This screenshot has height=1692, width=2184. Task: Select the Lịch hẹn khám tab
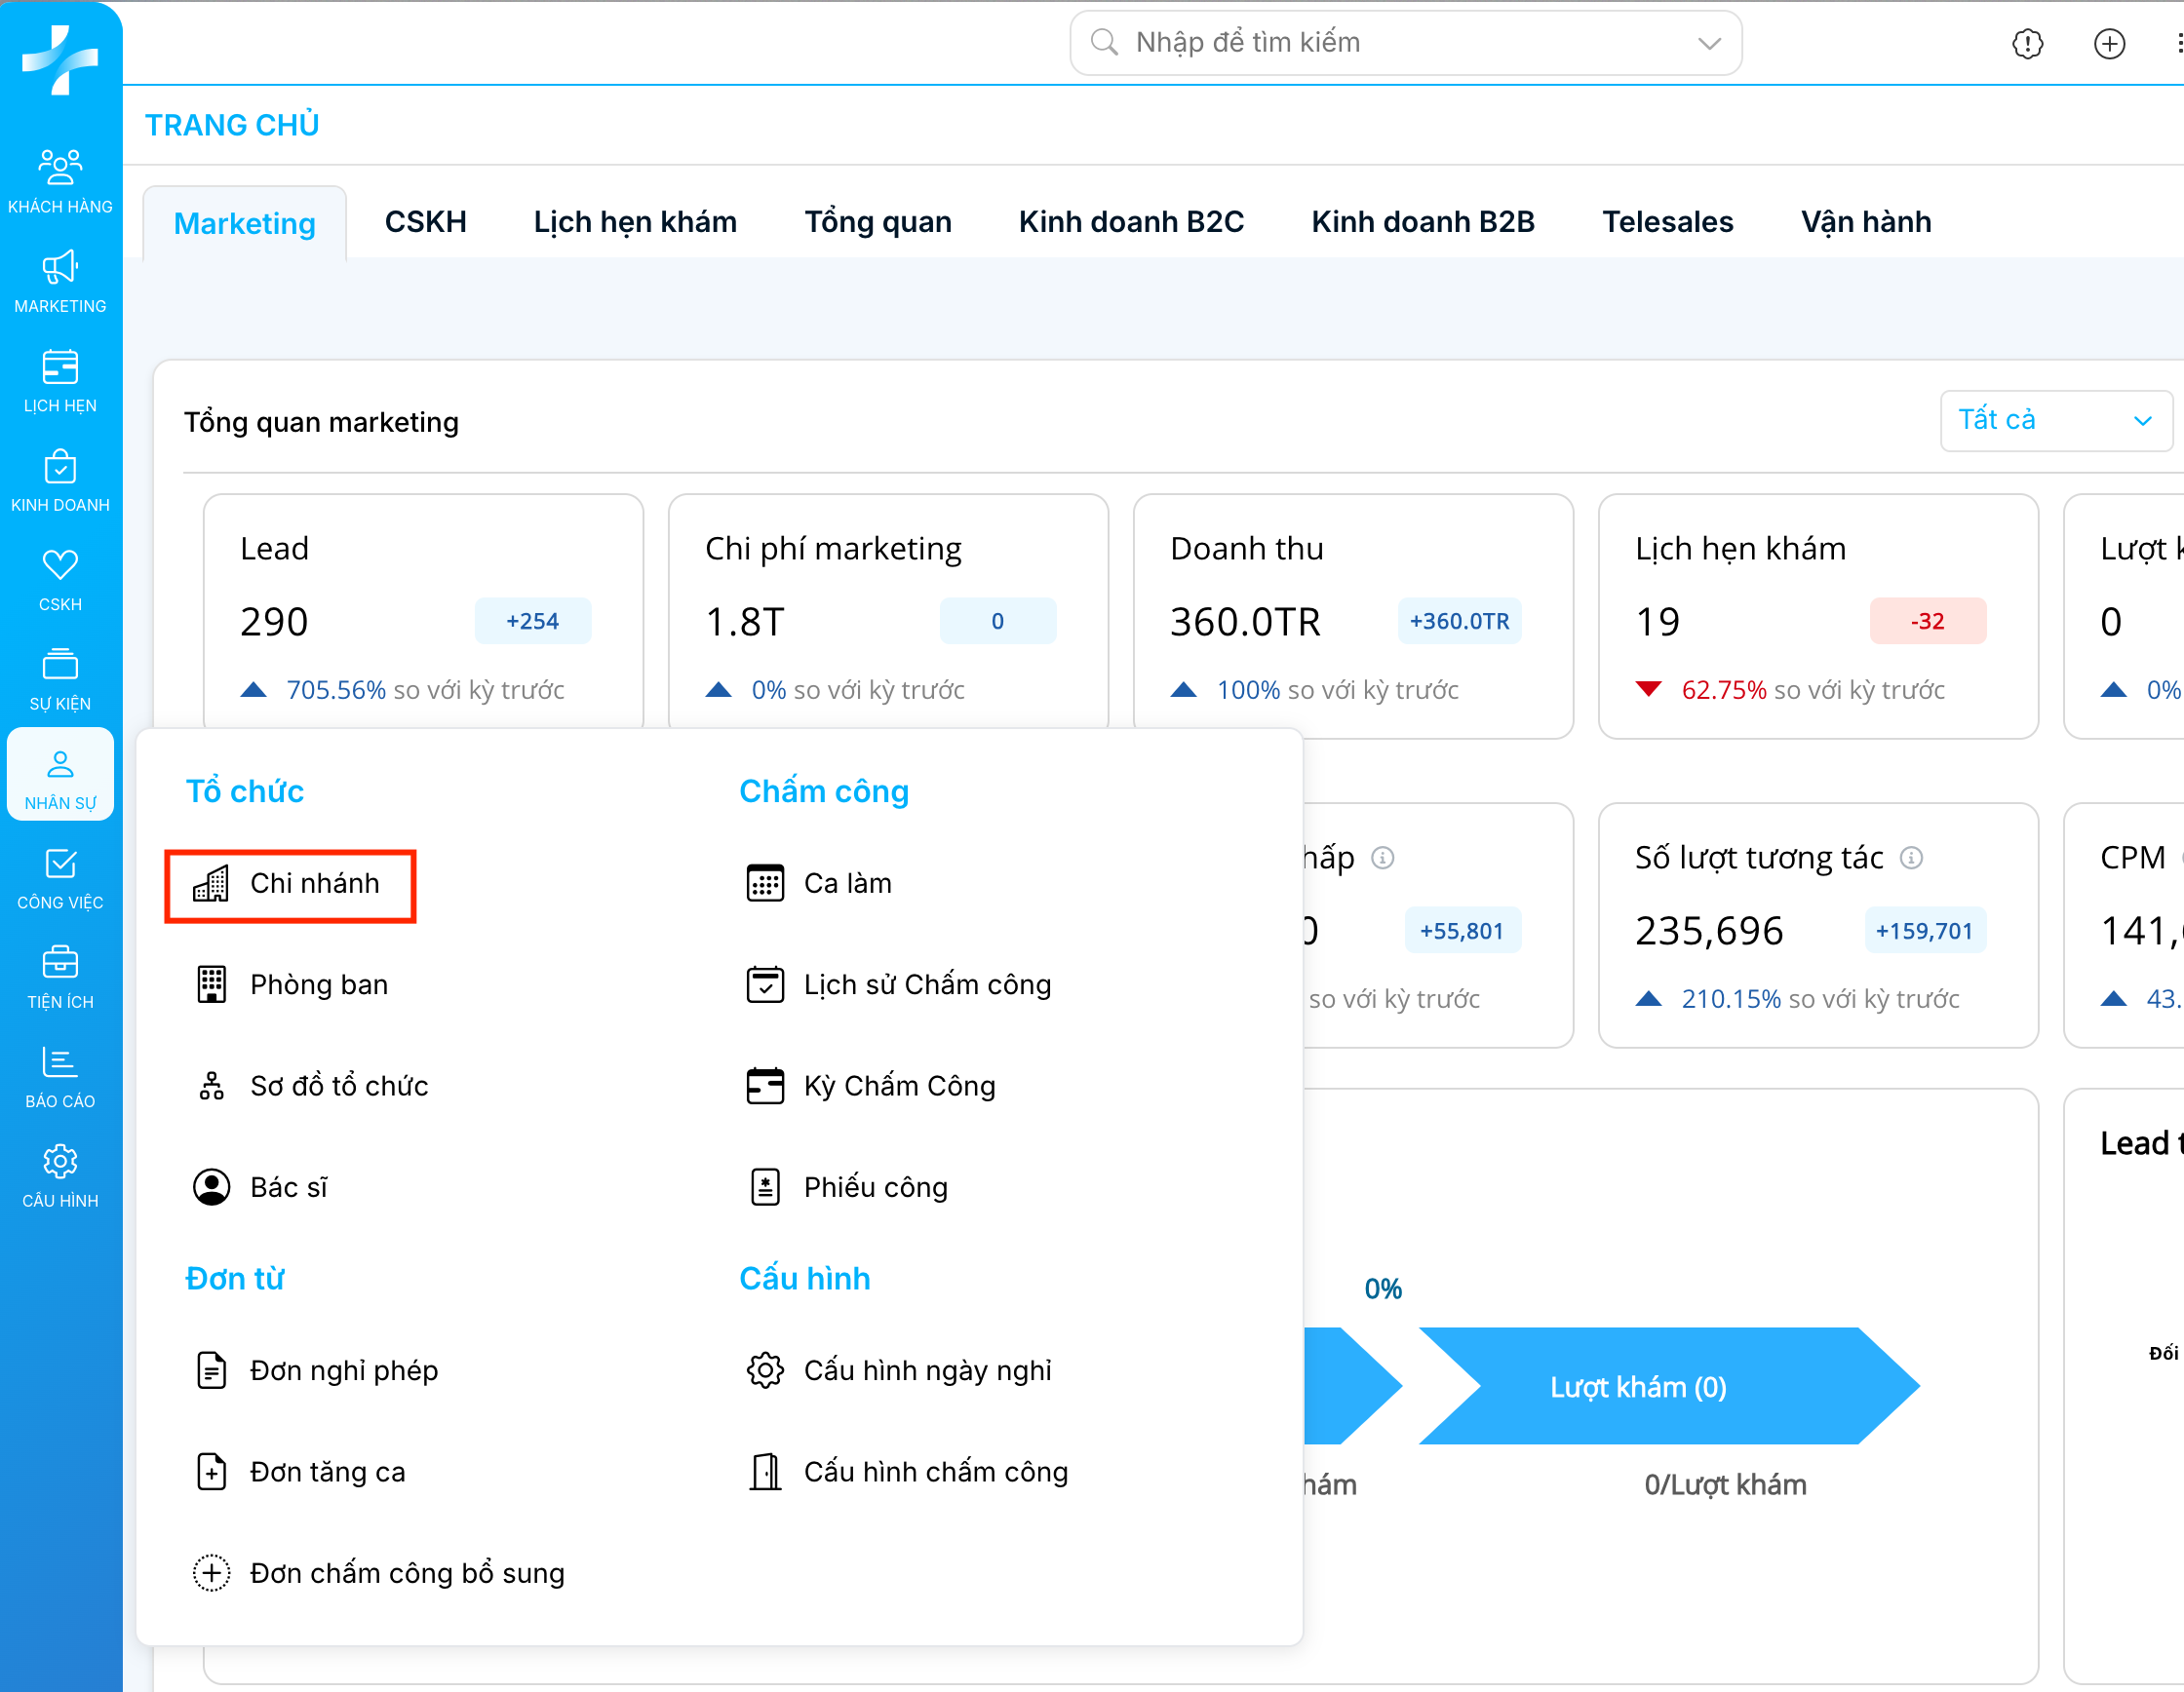(635, 222)
